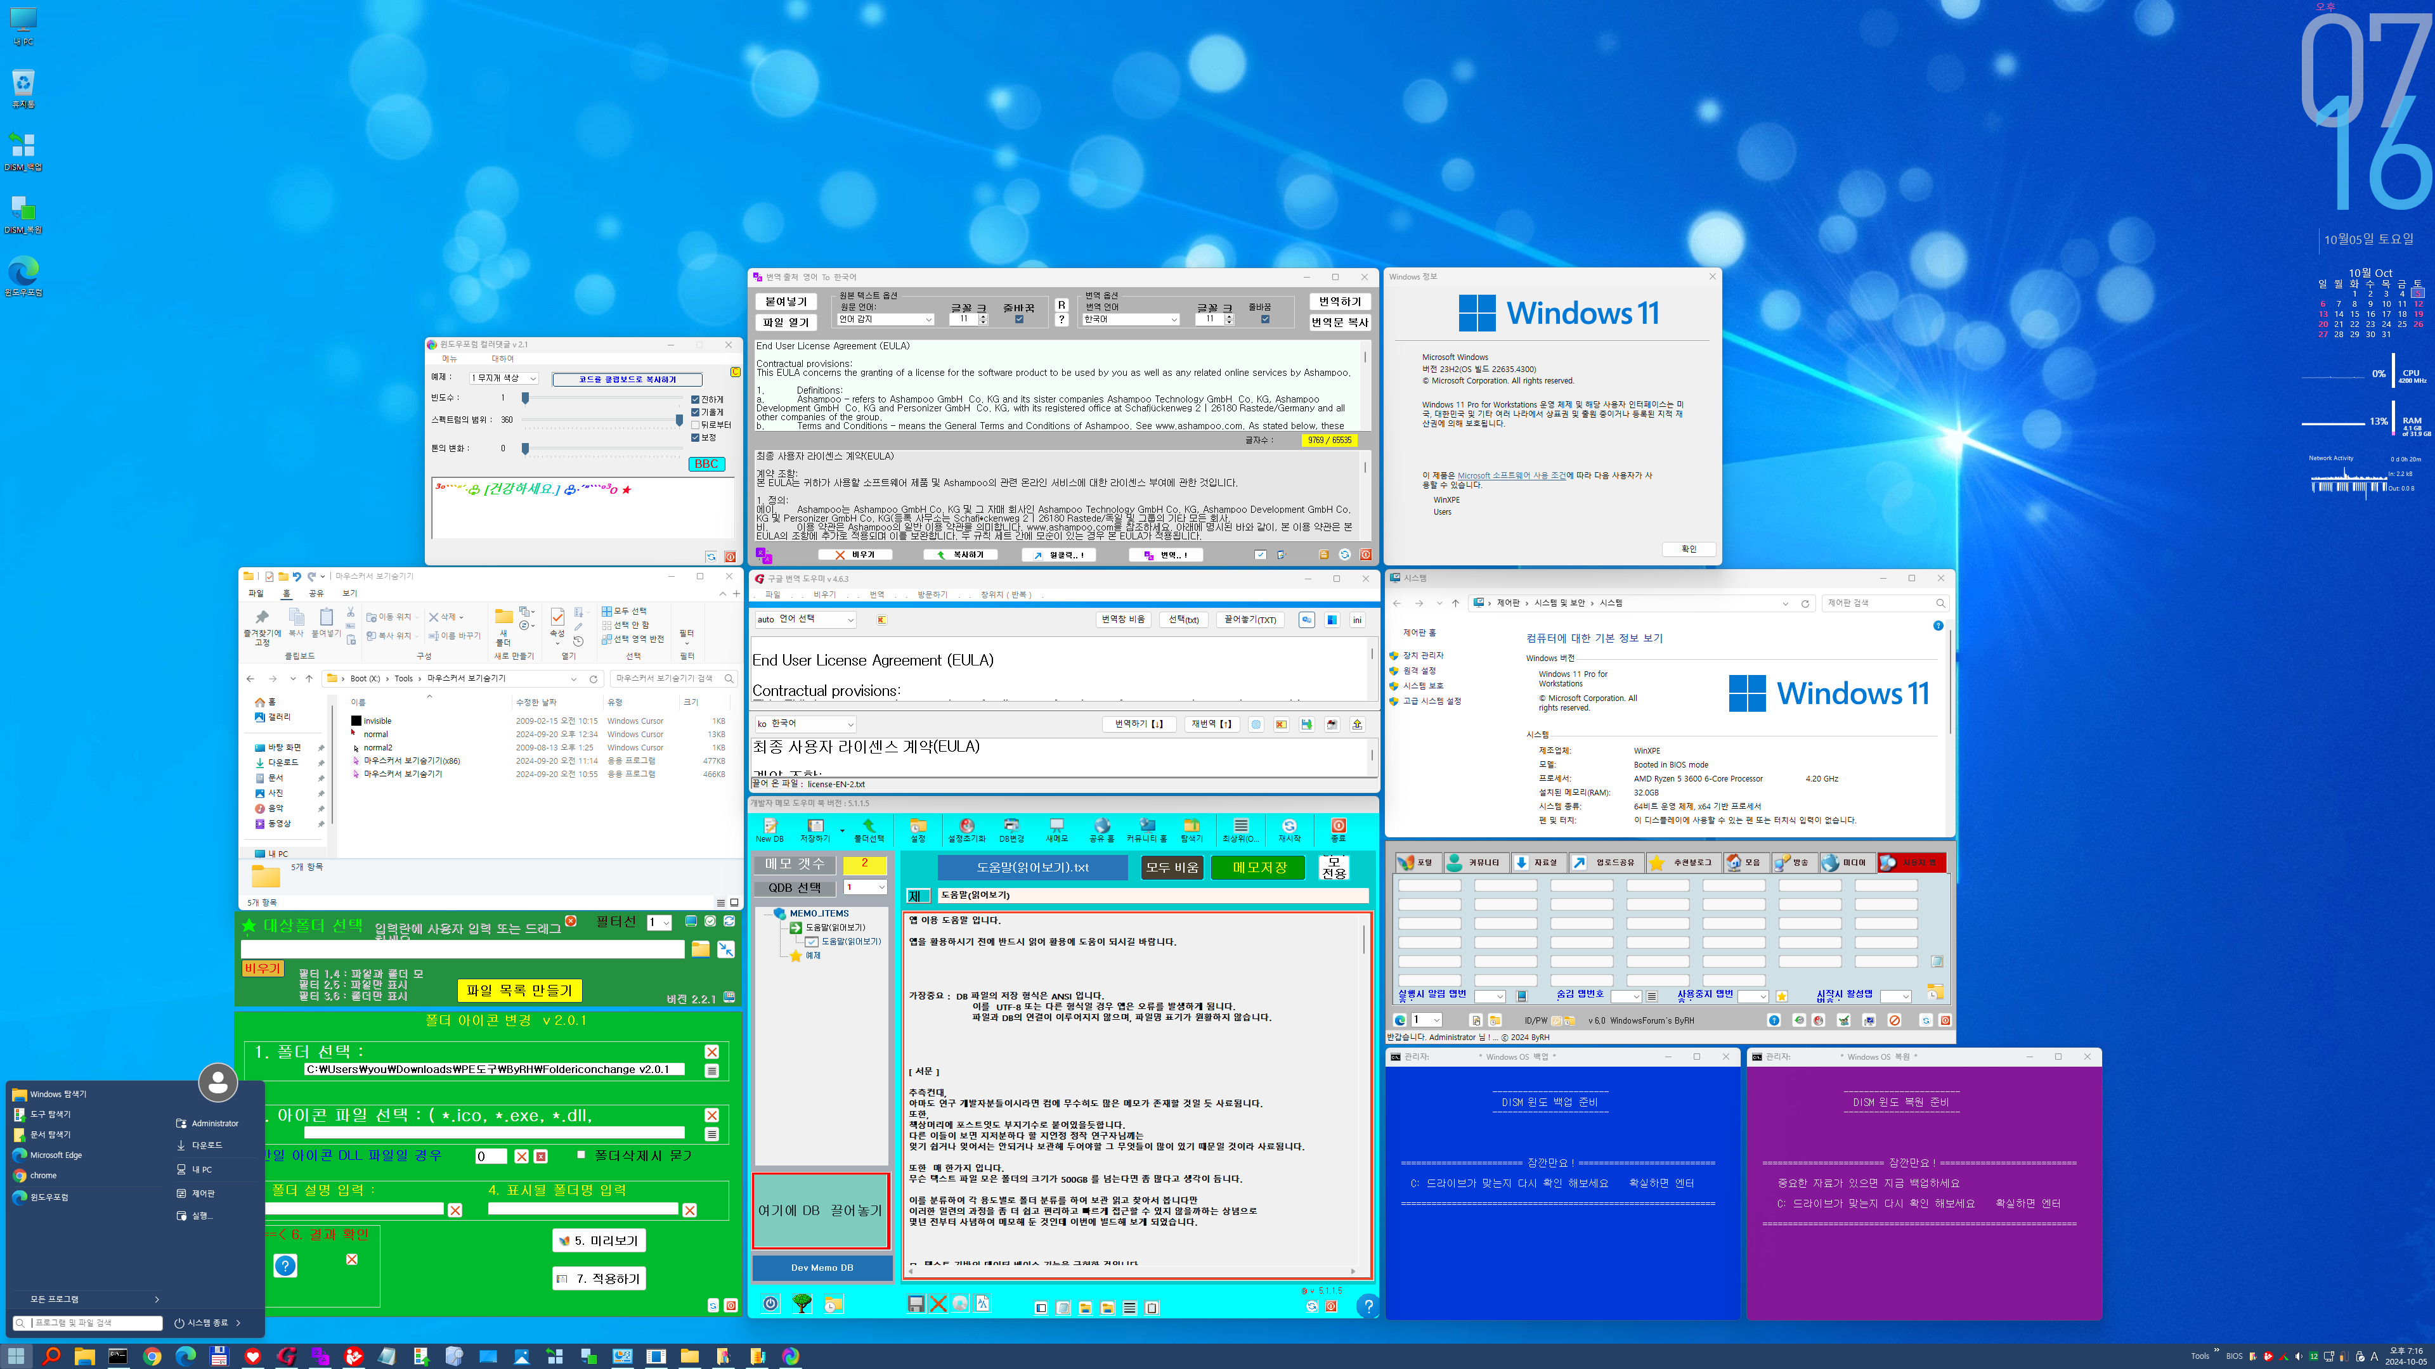The height and width of the screenshot is (1369, 2435).
Task: Adjust the 스펙트럼의 범위 slider handle
Action: (679, 420)
